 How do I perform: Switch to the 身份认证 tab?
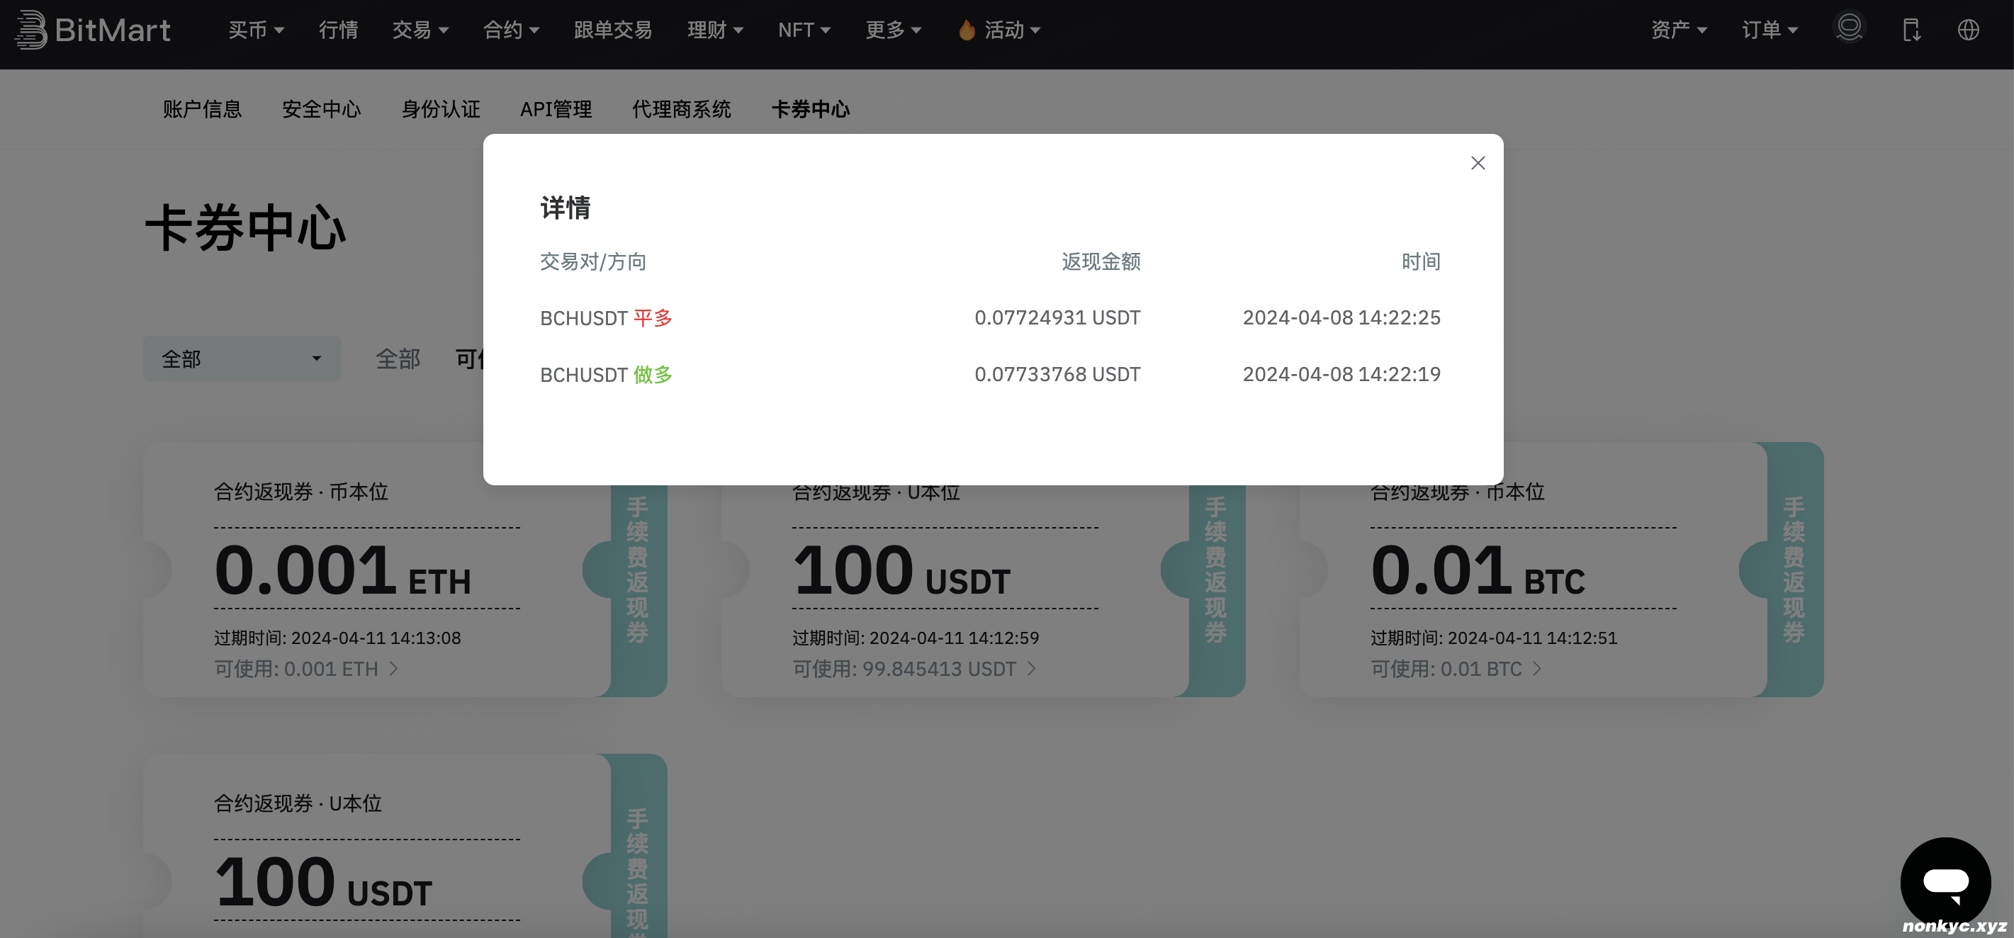[440, 109]
